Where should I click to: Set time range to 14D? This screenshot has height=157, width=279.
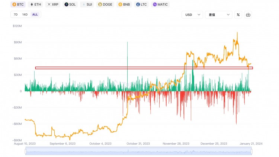tap(25, 15)
